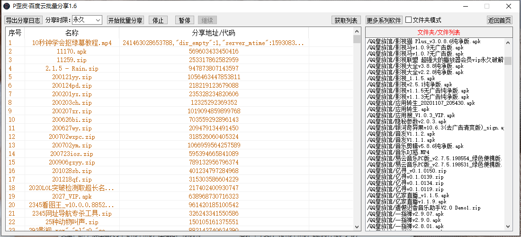Select row 200627wy.zip
The height and width of the screenshot is (237, 521).
click(180, 128)
